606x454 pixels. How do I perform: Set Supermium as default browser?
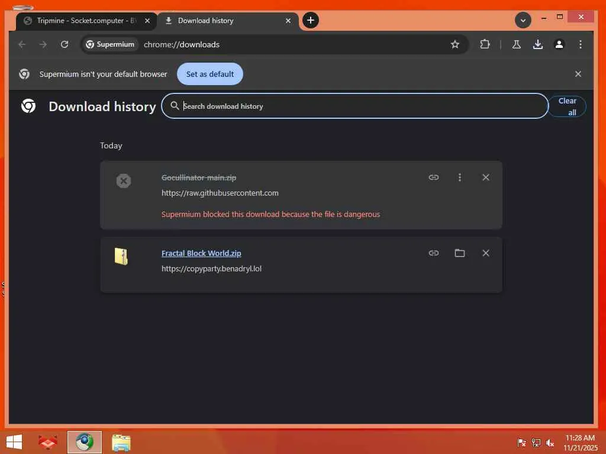210,74
